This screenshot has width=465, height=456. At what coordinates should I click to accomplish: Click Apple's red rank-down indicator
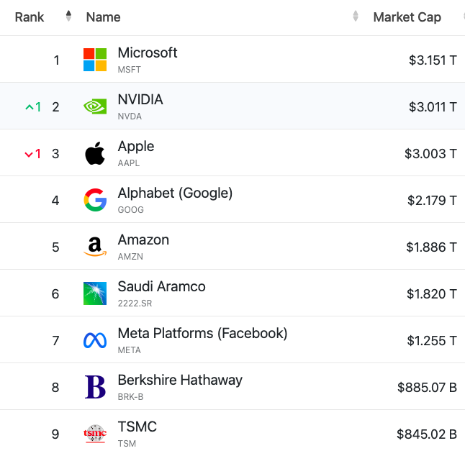coord(32,154)
